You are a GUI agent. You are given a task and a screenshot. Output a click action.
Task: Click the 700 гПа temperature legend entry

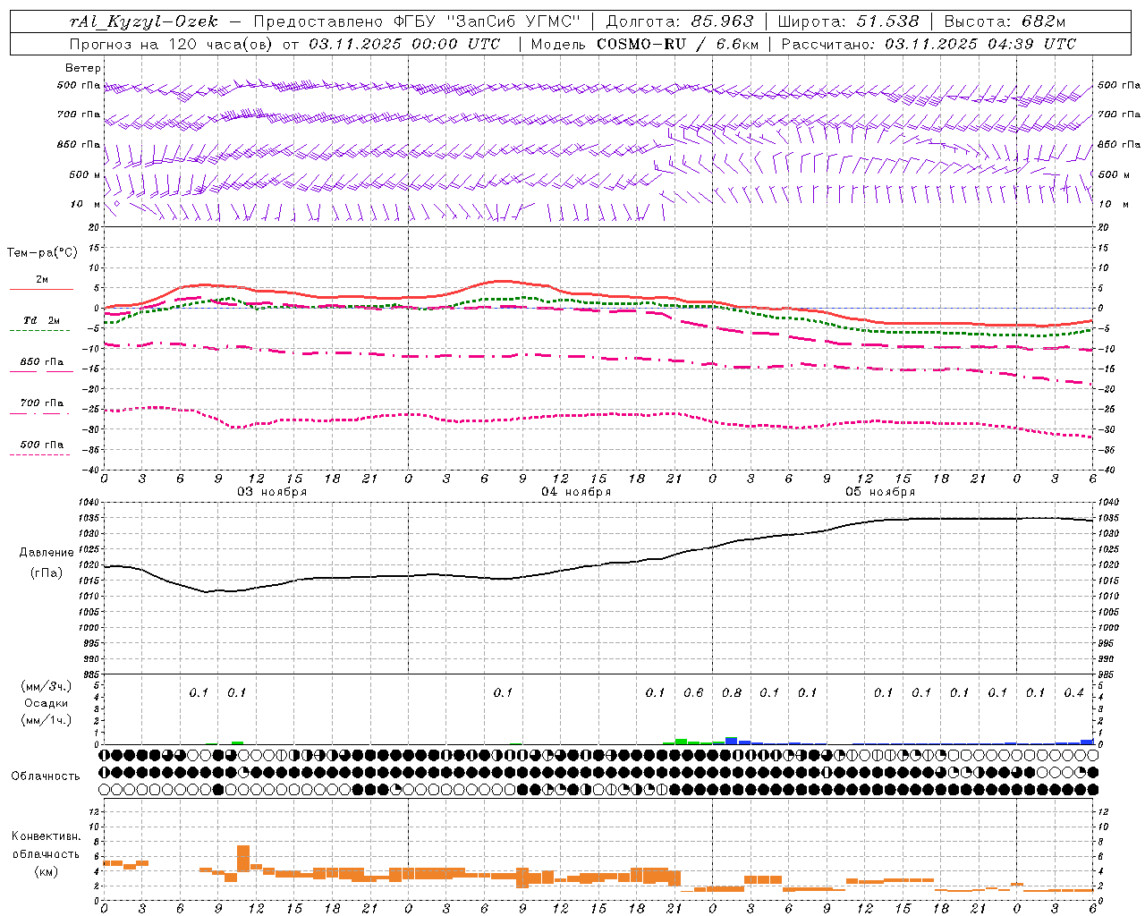[42, 403]
